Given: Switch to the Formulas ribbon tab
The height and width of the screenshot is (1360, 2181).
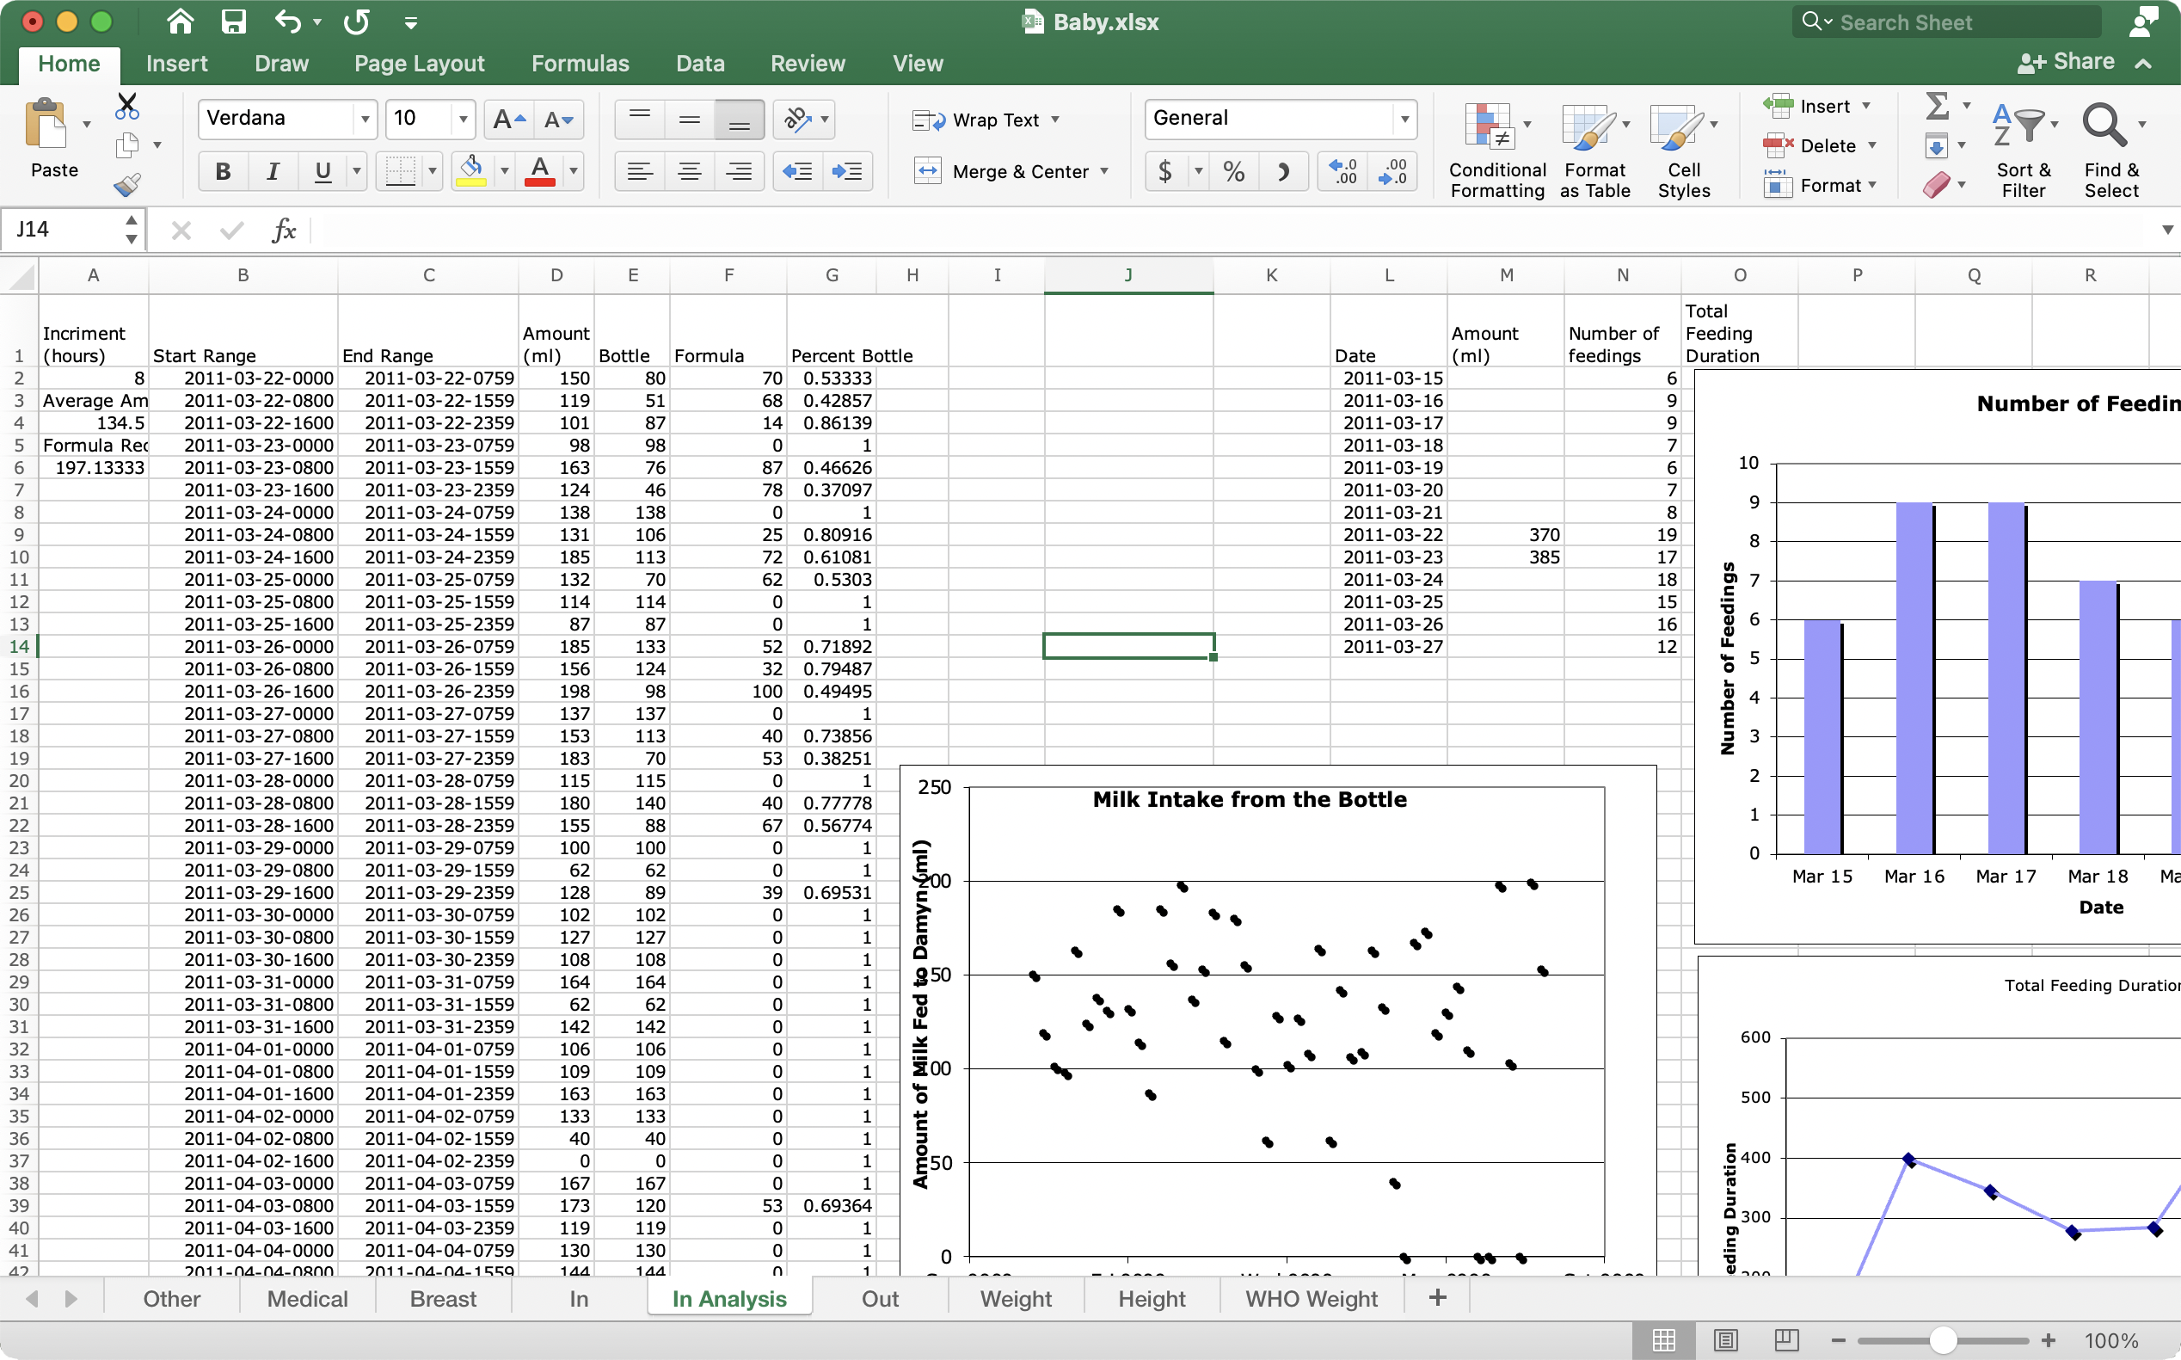Looking at the screenshot, I should click(x=580, y=63).
